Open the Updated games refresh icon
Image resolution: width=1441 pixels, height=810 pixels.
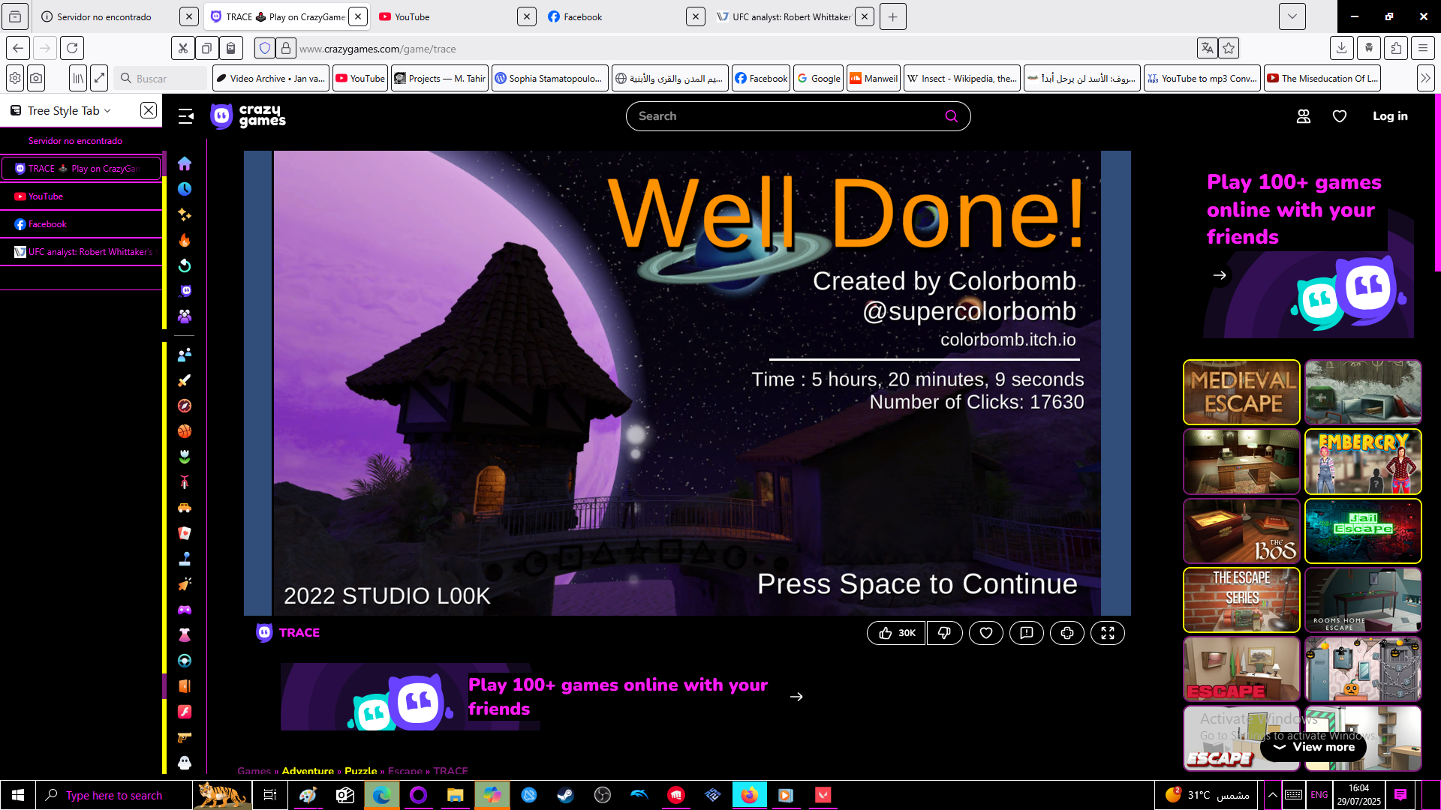[185, 265]
